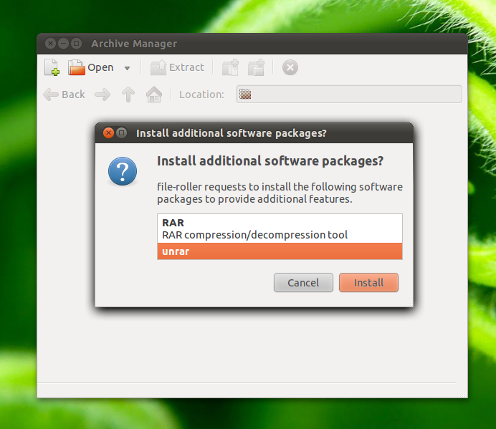Click the Extract toolbar button
This screenshot has width=496, height=429.
click(177, 67)
